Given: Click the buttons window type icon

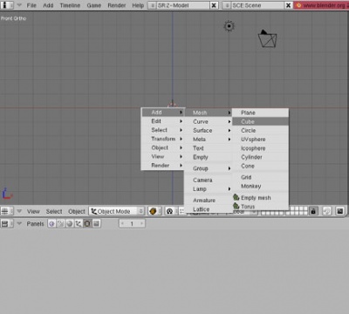Looking at the screenshot, I should click(7, 223).
